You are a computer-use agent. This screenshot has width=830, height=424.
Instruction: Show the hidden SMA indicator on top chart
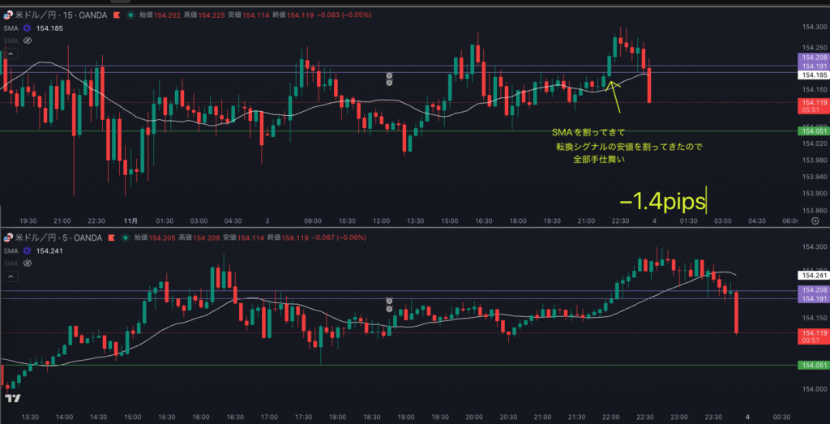click(x=27, y=40)
